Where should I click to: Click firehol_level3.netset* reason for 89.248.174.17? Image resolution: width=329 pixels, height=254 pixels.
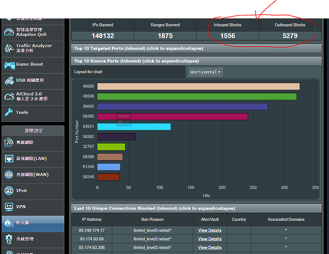[152, 230]
